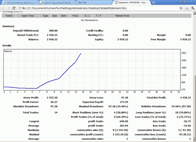Screen dimensions: 196x142
Task: Click largest profit trade value 649.69
Action: point(124,121)
